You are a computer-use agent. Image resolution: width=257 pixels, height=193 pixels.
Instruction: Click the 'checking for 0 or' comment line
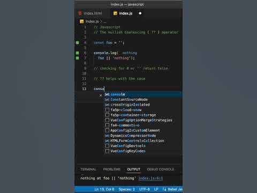(131, 69)
